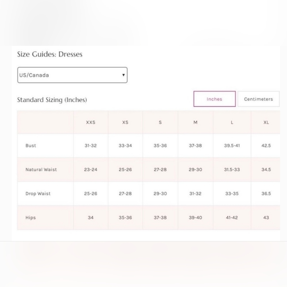Open the US/Canada region dropdown

(x=72, y=75)
